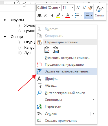The width and height of the screenshot is (108, 126).
Task: Click the Лук list item
Action: 27,53
